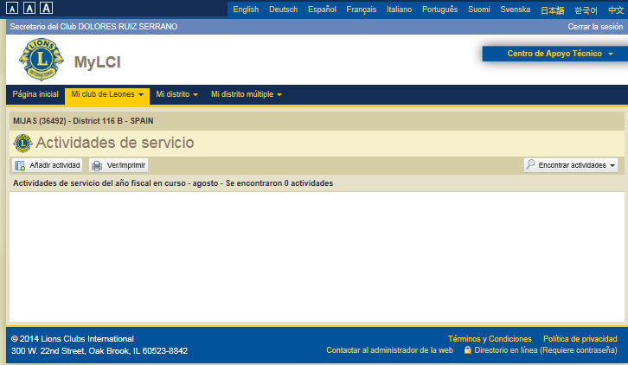Click the largest font size A icon
628x365 pixels.
46,8
